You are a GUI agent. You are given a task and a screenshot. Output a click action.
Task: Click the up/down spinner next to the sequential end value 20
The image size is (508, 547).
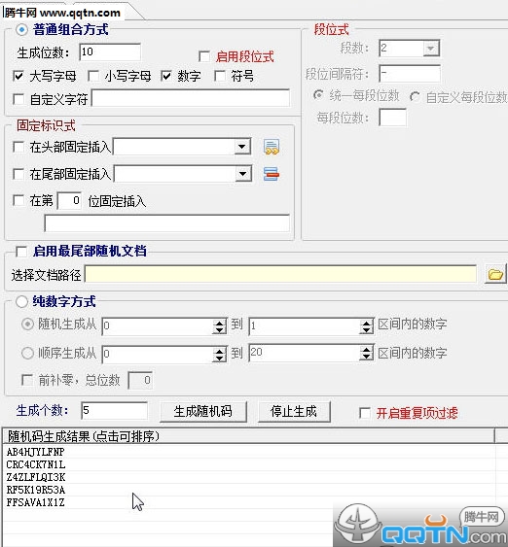pyautogui.click(x=367, y=353)
